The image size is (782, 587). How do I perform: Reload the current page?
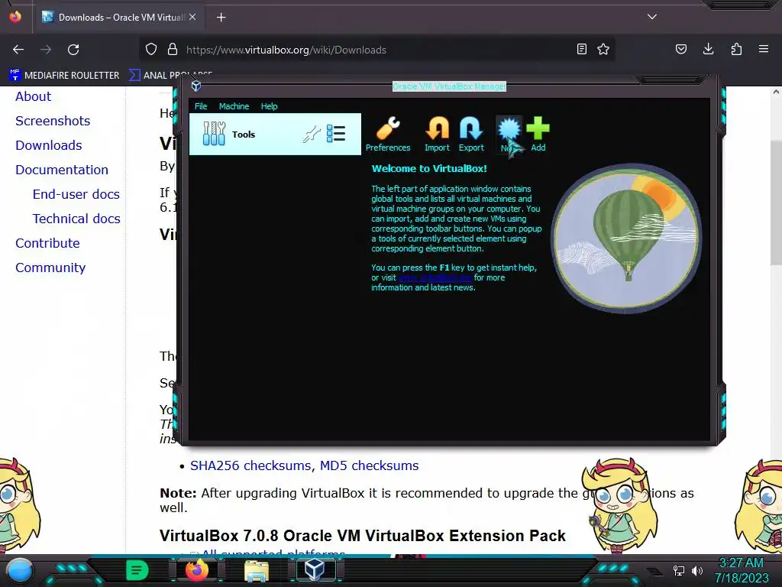73,50
